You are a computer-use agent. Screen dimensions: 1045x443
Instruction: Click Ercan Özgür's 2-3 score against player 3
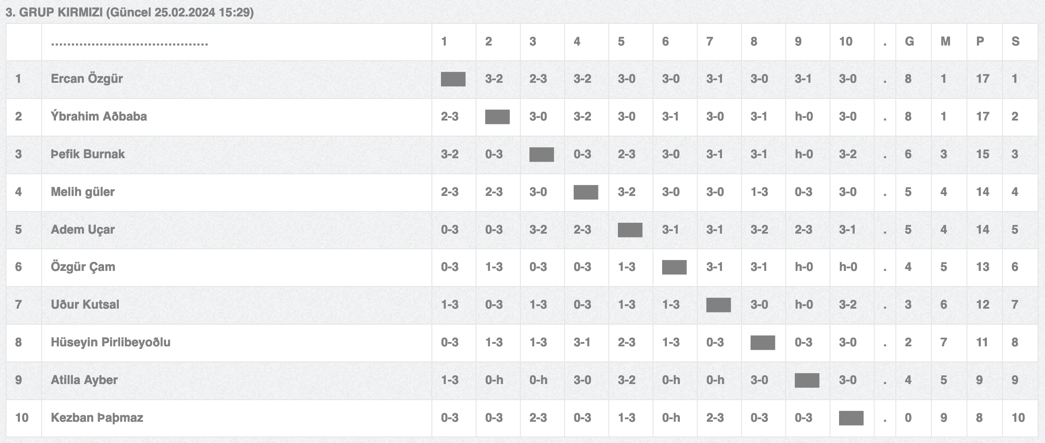pyautogui.click(x=538, y=79)
